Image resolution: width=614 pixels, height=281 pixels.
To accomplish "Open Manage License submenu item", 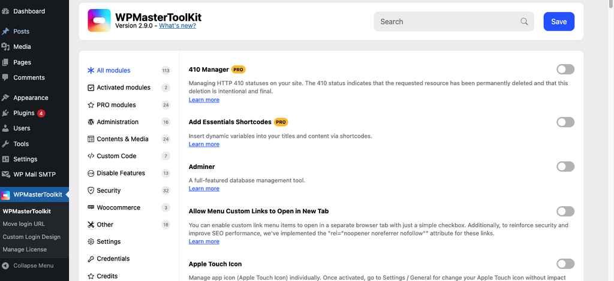I will [24, 249].
